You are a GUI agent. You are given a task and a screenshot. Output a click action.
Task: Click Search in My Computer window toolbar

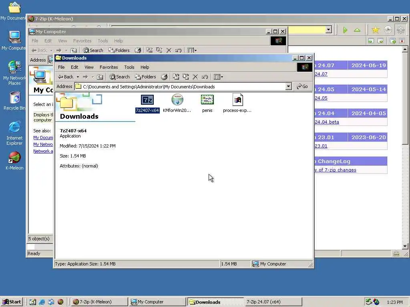coord(93,50)
